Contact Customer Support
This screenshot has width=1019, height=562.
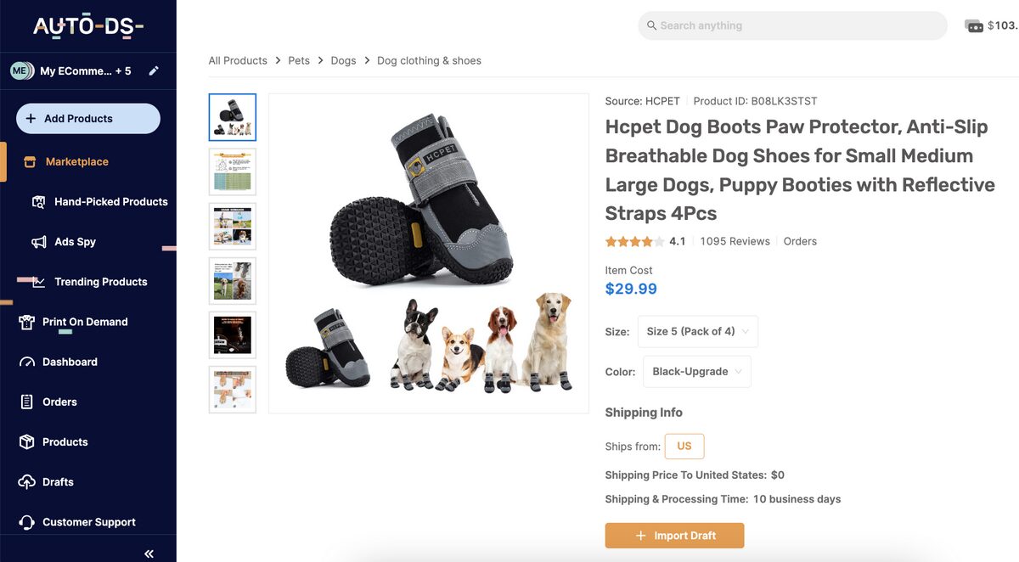click(x=88, y=521)
